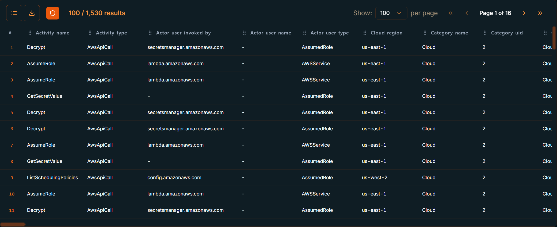Click row number 1
Image resolution: width=557 pixels, height=227 pixels.
(x=12, y=47)
